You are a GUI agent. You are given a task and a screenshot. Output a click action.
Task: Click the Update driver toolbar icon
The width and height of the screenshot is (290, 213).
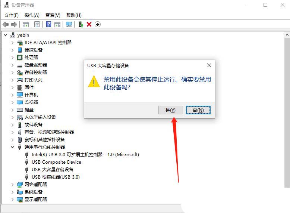click(x=81, y=24)
